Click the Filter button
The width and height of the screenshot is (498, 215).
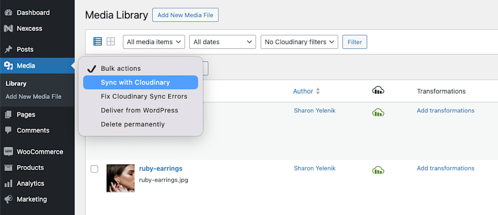pyautogui.click(x=355, y=42)
